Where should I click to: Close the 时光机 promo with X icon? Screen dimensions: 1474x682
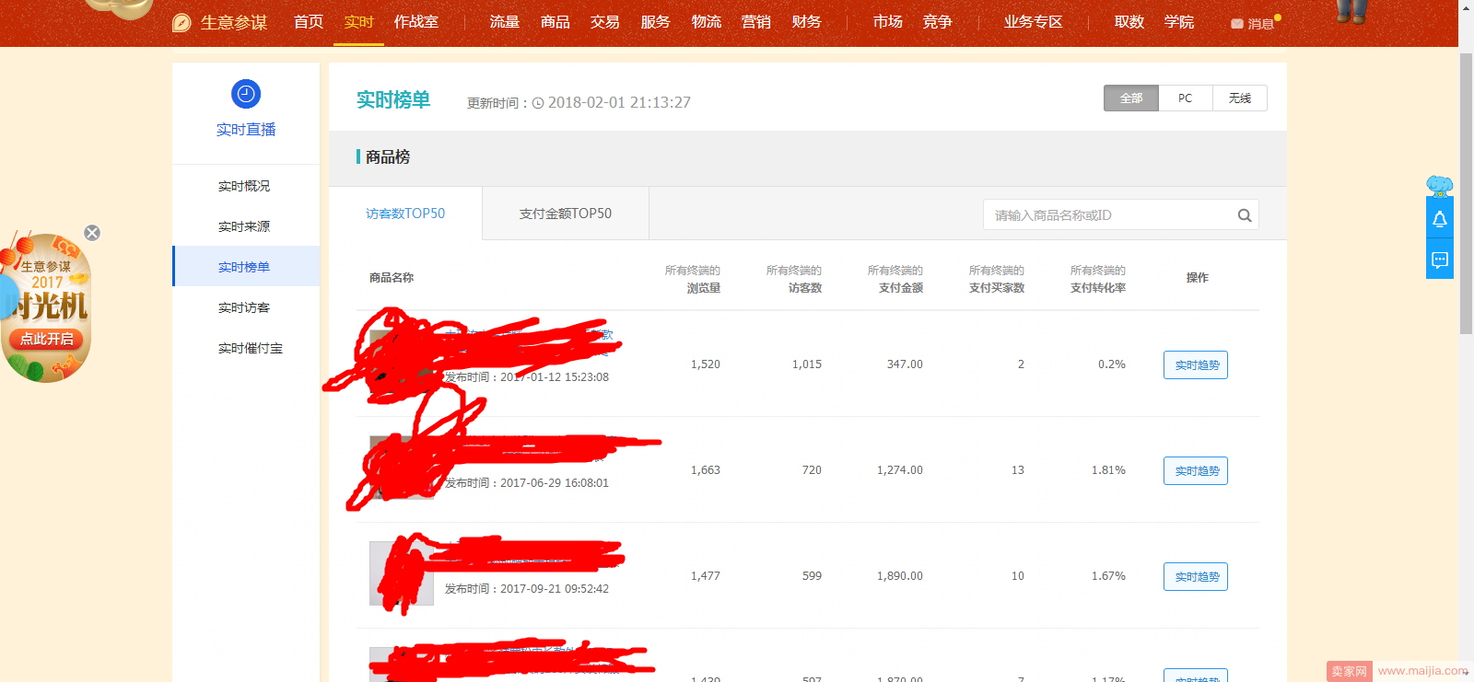(92, 233)
